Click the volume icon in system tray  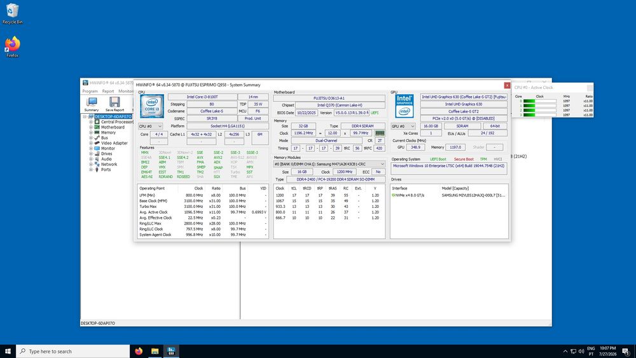(x=581, y=351)
